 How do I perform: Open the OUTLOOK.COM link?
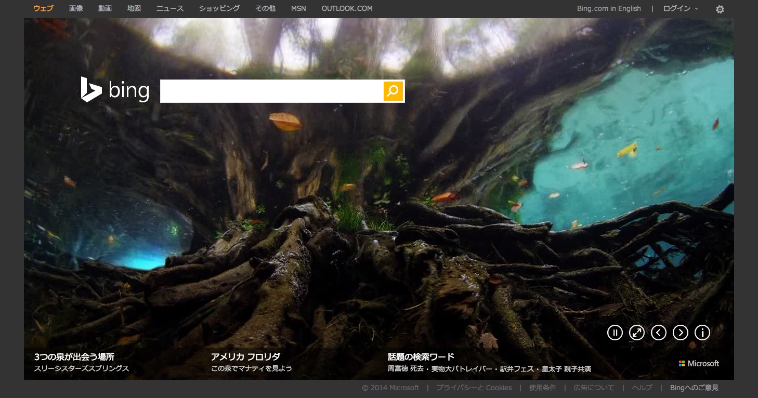click(347, 8)
